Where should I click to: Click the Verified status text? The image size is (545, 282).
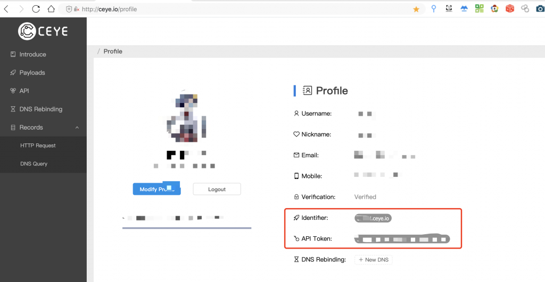pyautogui.click(x=365, y=196)
